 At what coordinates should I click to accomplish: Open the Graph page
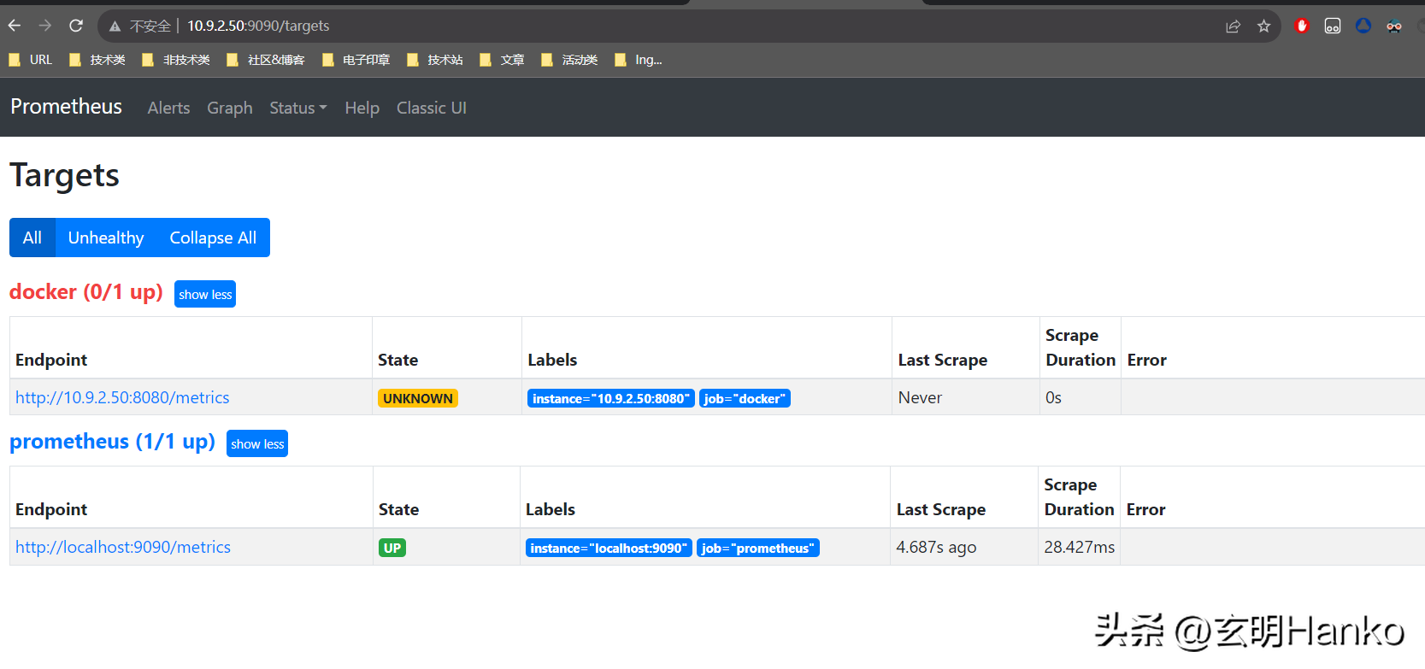click(x=230, y=108)
